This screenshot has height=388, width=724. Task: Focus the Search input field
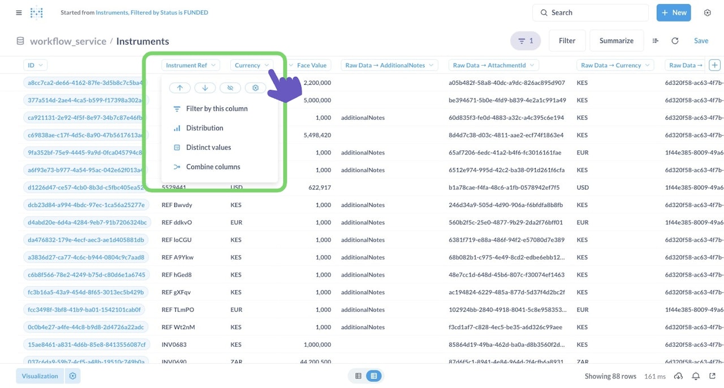click(x=591, y=12)
